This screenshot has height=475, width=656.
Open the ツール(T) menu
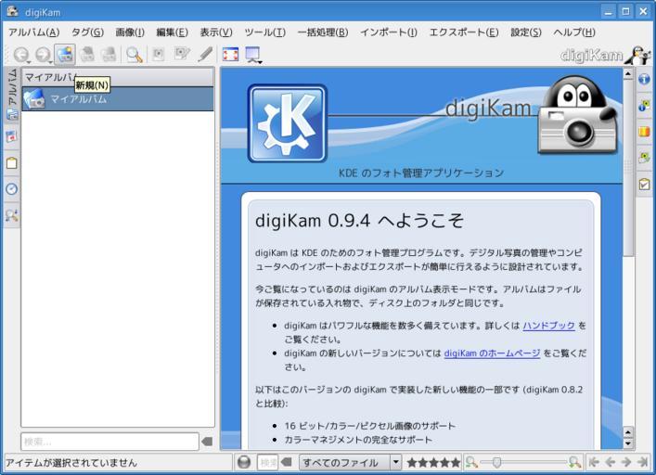tap(264, 32)
